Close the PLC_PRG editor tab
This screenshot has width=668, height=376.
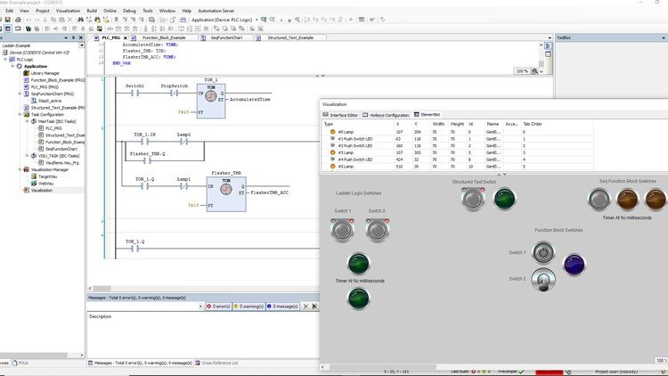tap(126, 38)
